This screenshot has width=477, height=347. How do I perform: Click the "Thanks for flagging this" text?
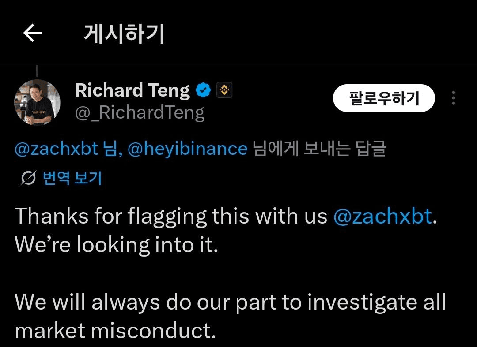click(110, 216)
